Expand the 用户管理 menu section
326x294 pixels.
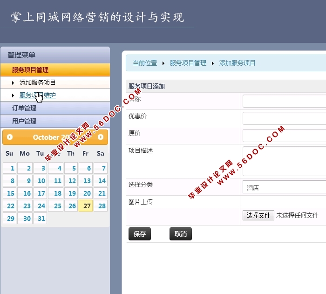tap(55, 121)
